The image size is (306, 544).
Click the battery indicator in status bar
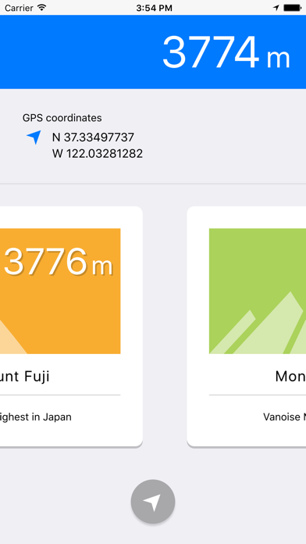click(292, 8)
